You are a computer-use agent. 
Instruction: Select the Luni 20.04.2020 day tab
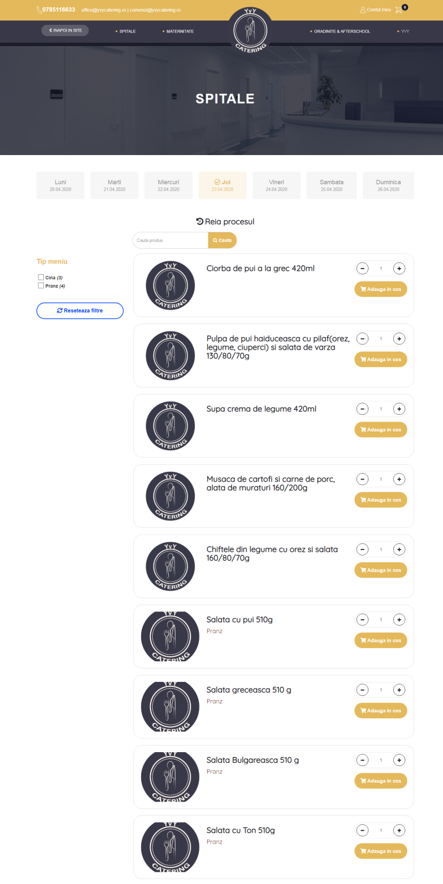point(60,185)
